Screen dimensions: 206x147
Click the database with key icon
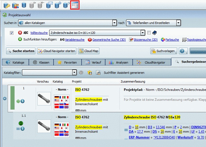point(7,5)
